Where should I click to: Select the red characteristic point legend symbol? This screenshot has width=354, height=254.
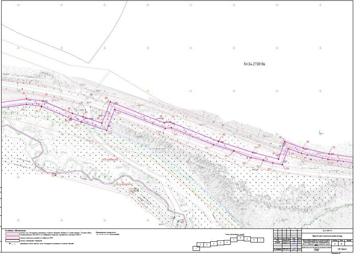(12, 244)
